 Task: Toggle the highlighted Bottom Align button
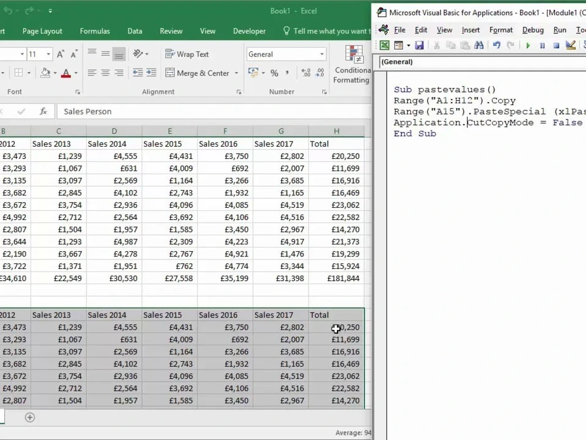click(119, 54)
